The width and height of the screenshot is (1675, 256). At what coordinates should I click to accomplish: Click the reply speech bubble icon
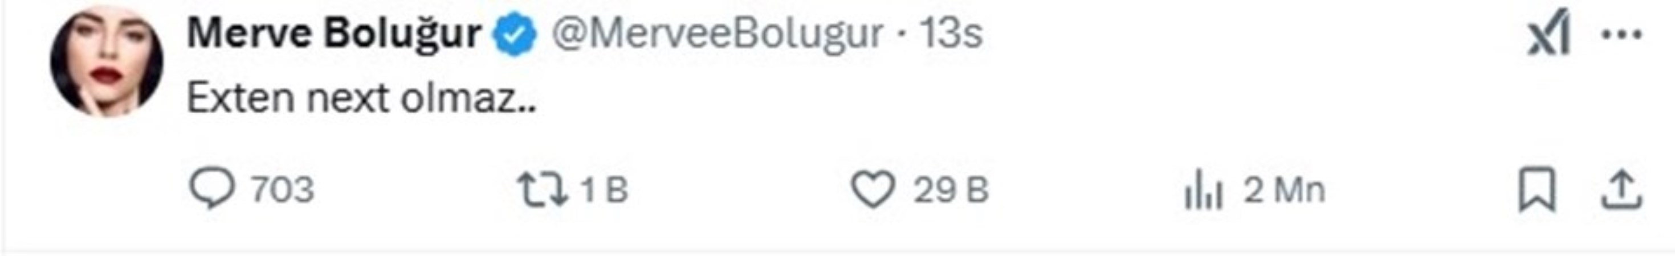tap(212, 189)
